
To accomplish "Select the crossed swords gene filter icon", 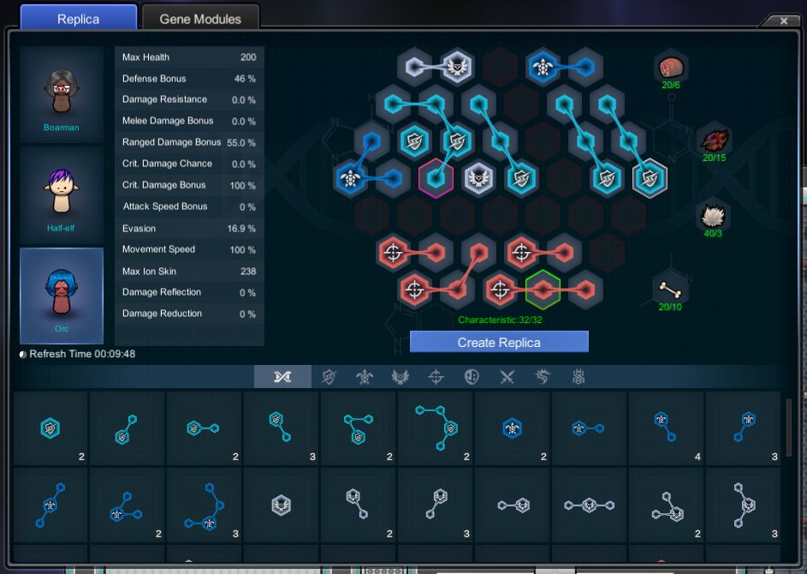I will click(x=507, y=377).
